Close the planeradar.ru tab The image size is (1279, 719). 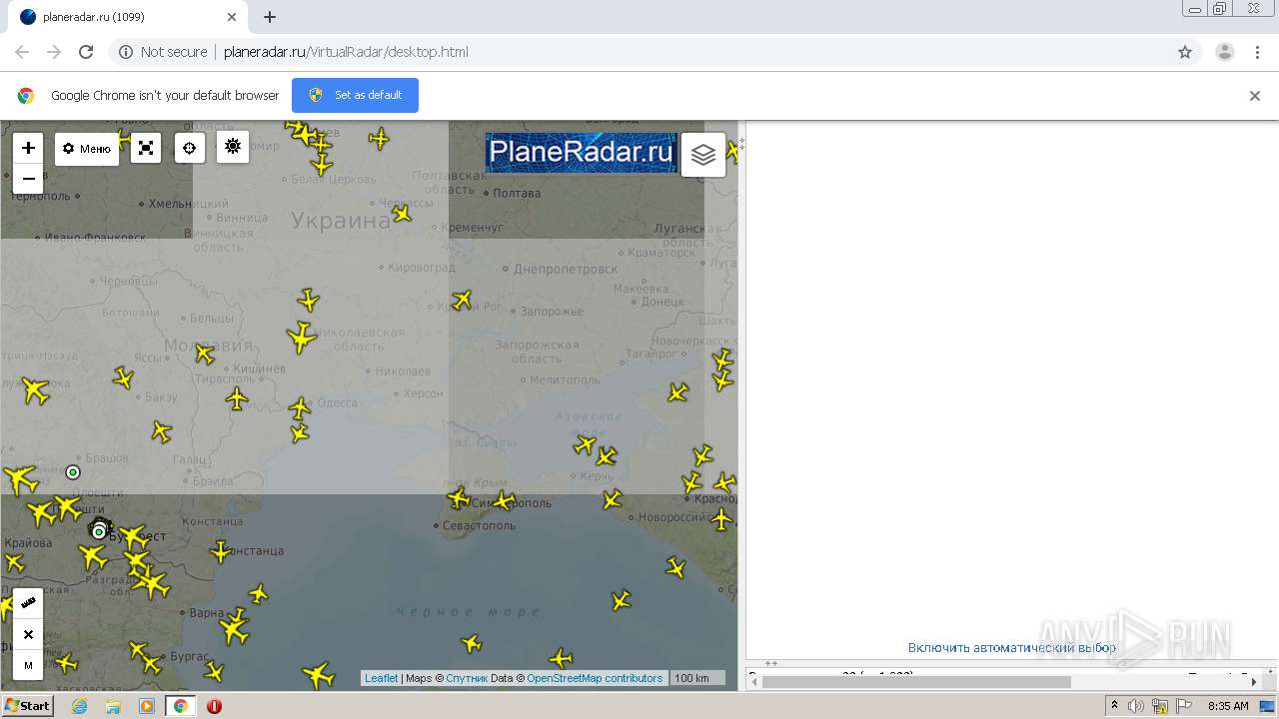232,17
